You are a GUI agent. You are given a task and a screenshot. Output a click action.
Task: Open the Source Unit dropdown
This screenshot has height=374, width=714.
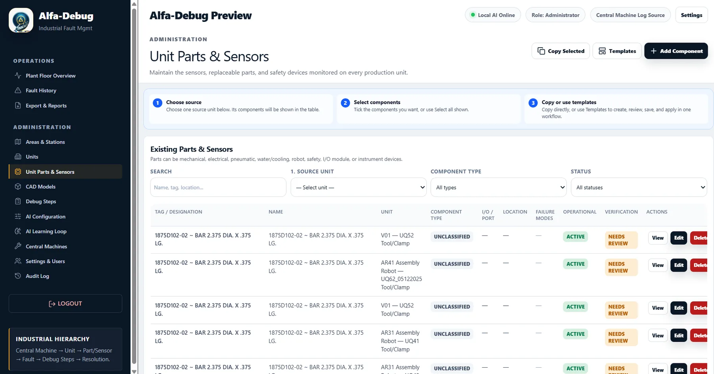[x=359, y=187]
